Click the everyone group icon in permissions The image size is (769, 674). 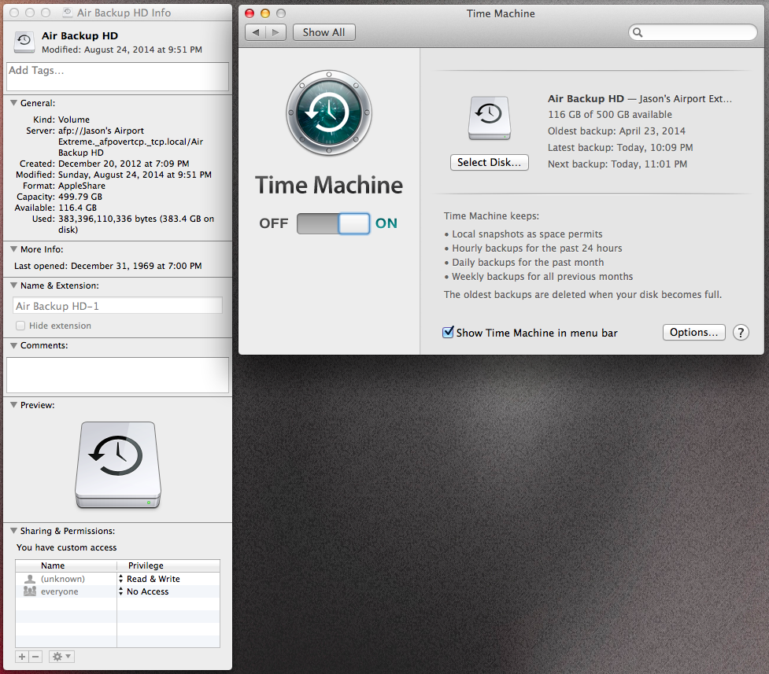tap(30, 591)
